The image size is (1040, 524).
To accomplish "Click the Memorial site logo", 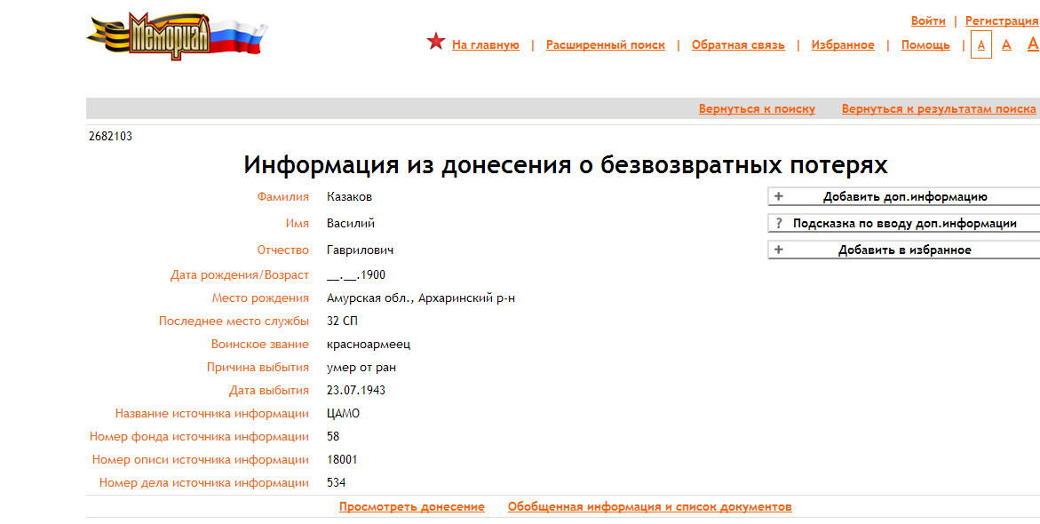I will point(176,36).
